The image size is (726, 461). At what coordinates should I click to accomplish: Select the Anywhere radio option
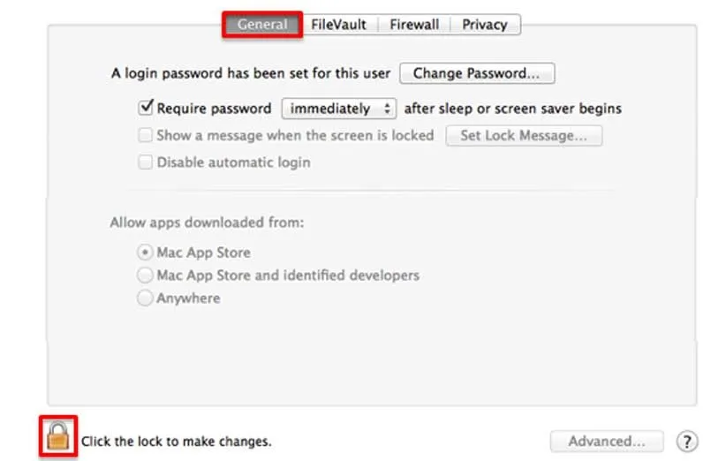pos(145,299)
